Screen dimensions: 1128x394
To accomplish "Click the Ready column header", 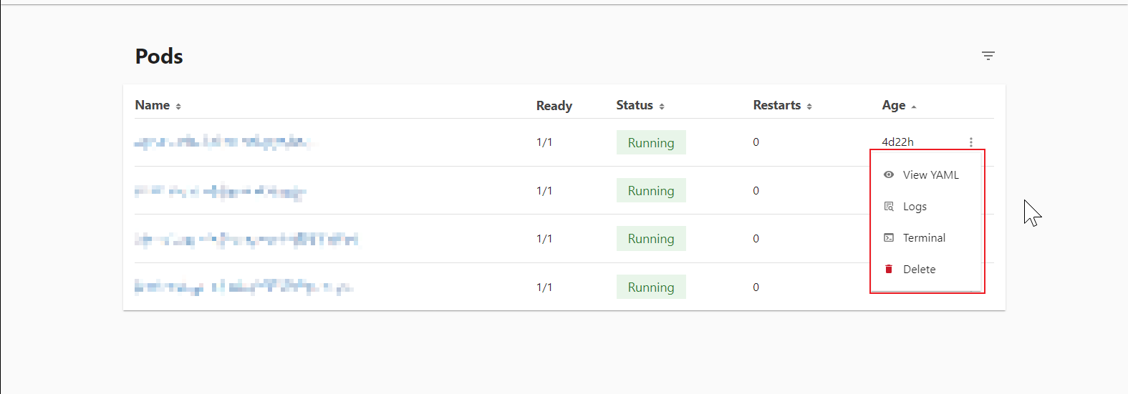I will tap(554, 106).
